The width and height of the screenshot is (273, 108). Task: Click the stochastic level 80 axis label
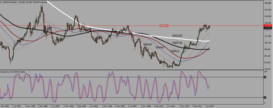click(x=265, y=77)
